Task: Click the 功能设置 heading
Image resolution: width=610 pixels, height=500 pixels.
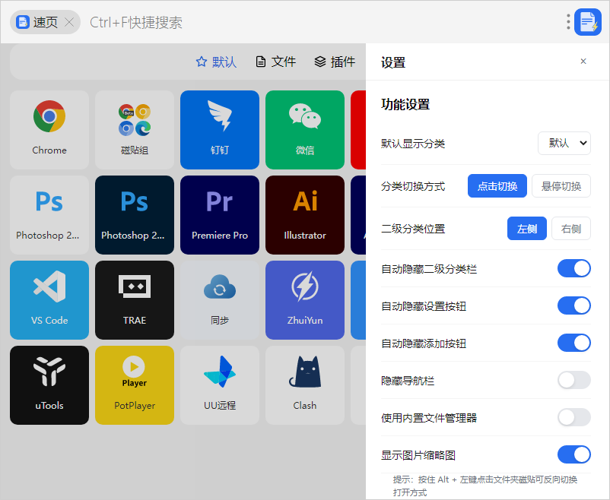Action: point(405,105)
